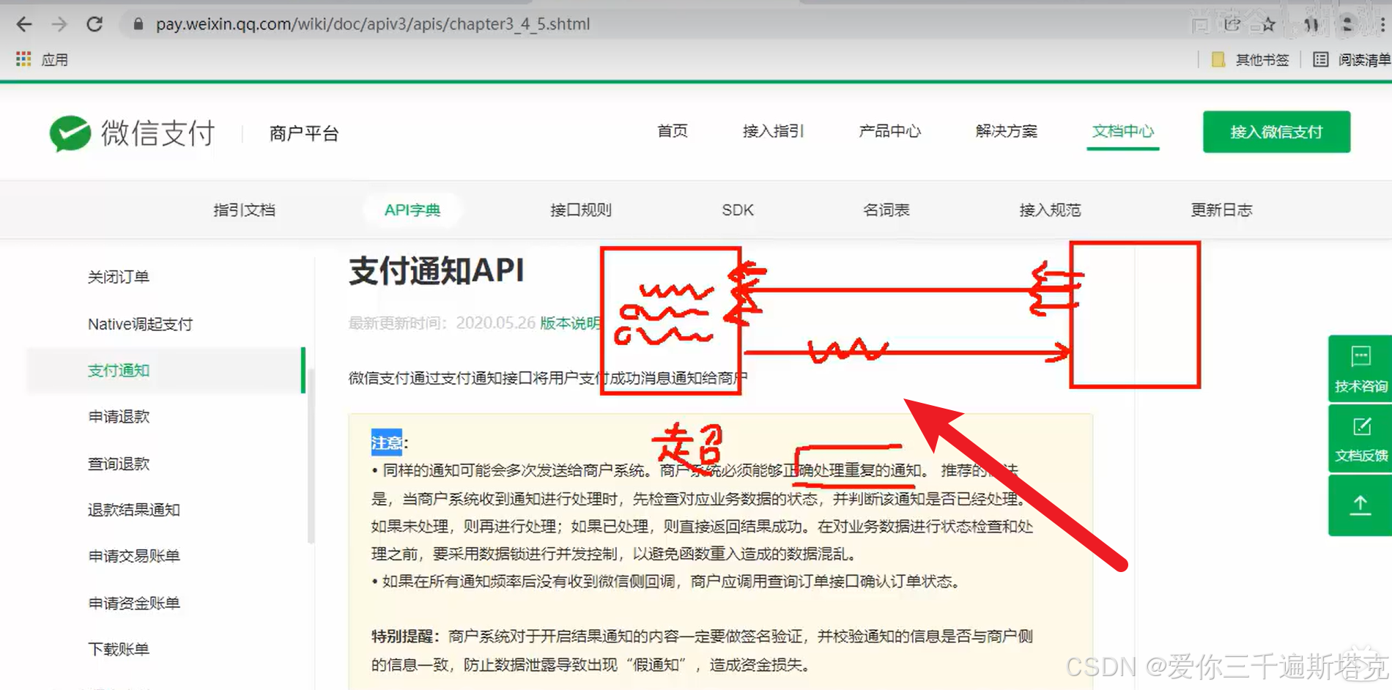The image size is (1392, 690).
Task: Select 支付通知 in the sidebar
Action: (x=166, y=371)
